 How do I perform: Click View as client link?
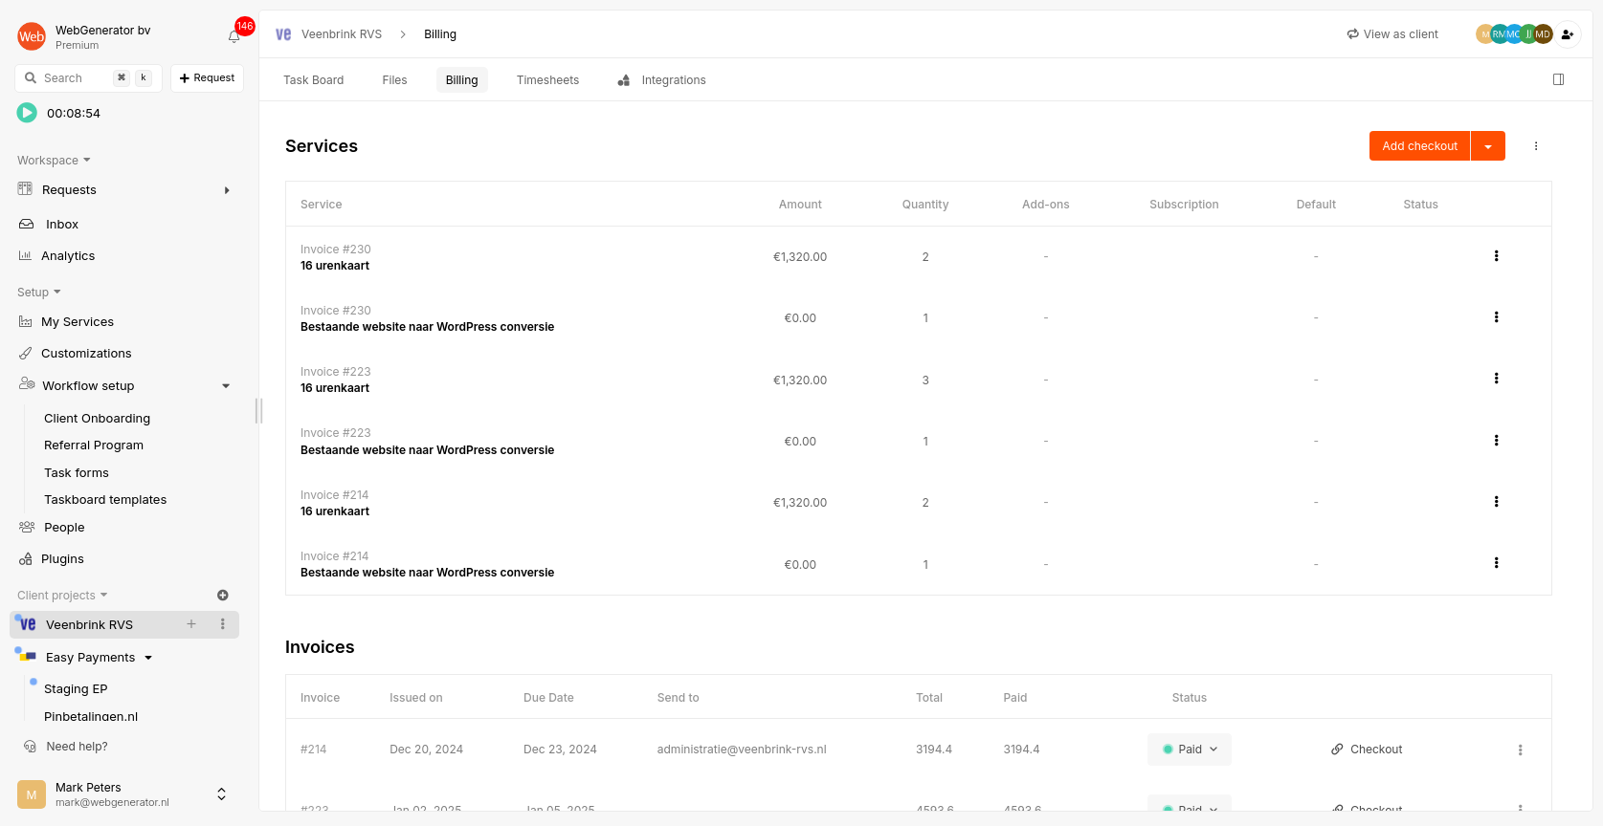pos(1392,34)
